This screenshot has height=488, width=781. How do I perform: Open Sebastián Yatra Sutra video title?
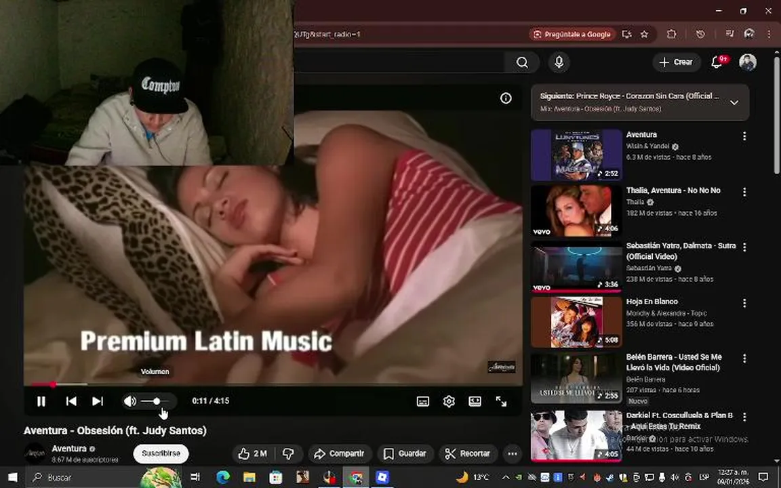pyautogui.click(x=681, y=251)
